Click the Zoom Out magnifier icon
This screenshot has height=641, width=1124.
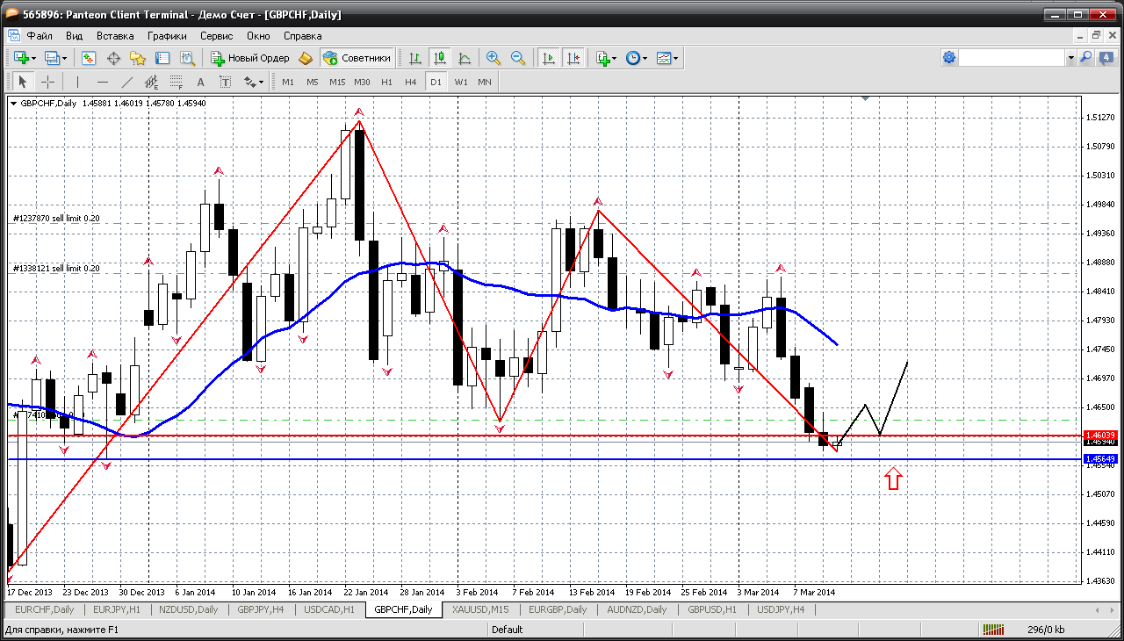coord(518,58)
